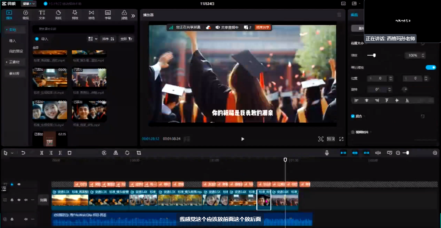Open the 菜单 (Menu) dropdown

28,3
